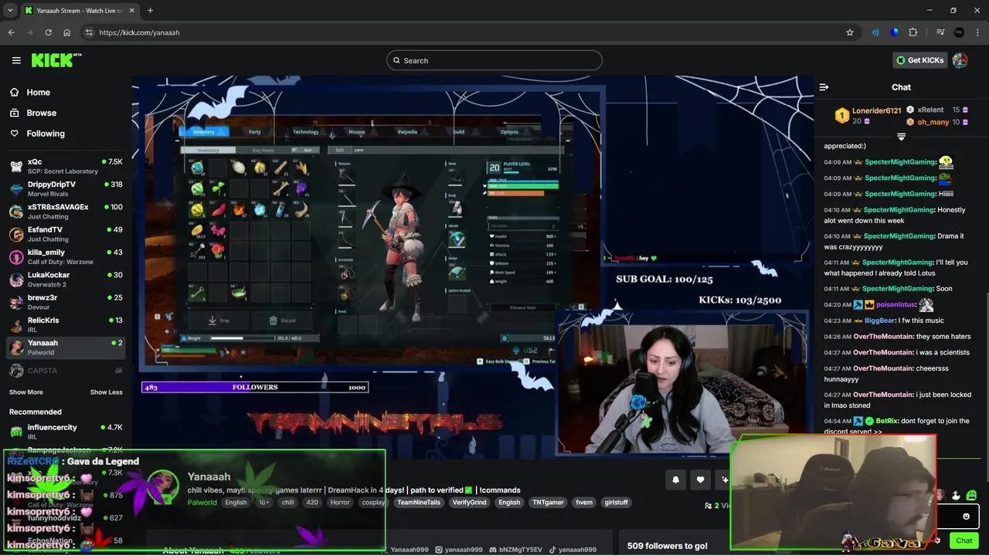This screenshot has width=989, height=556.
Task: Focus the Kick search box
Action: click(494, 60)
